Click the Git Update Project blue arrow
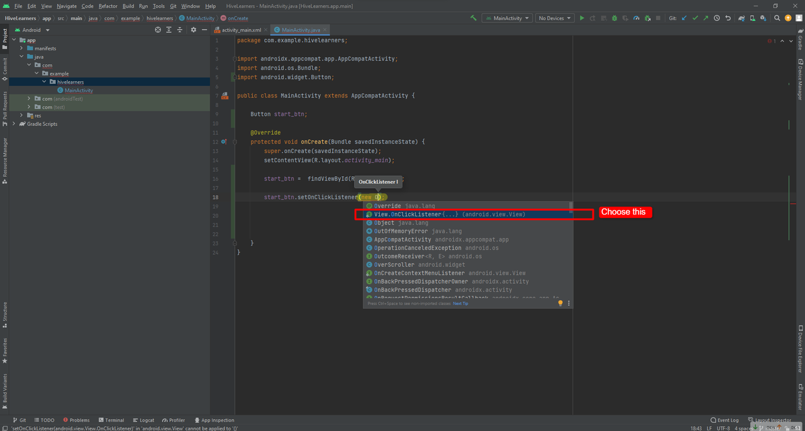Viewport: 805px width, 431px height. tap(684, 18)
